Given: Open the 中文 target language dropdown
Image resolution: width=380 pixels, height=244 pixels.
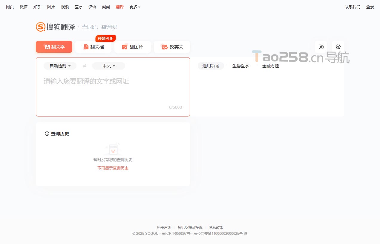Looking at the screenshot, I should click(109, 66).
